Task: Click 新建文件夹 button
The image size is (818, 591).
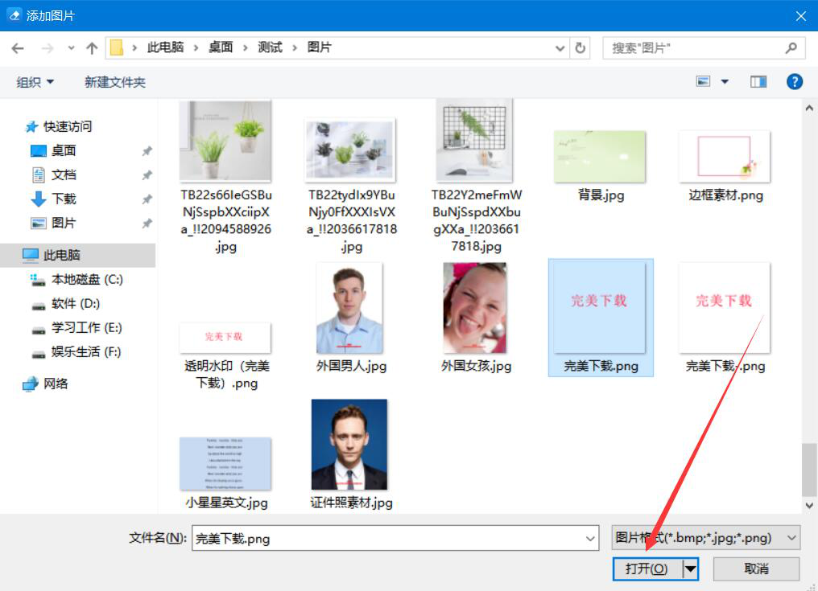Action: click(x=115, y=82)
